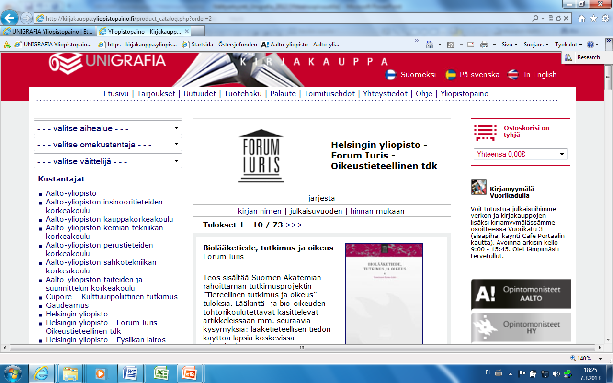Open Windows Start button

[12, 373]
